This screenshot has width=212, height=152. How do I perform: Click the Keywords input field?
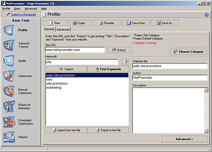(x=82, y=62)
